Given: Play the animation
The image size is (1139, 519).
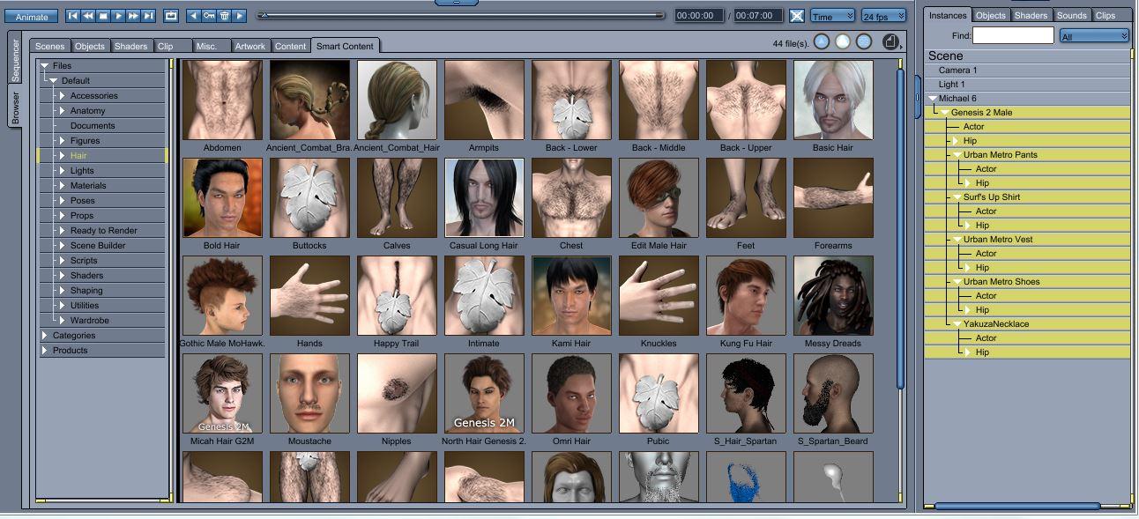Looking at the screenshot, I should [x=118, y=16].
